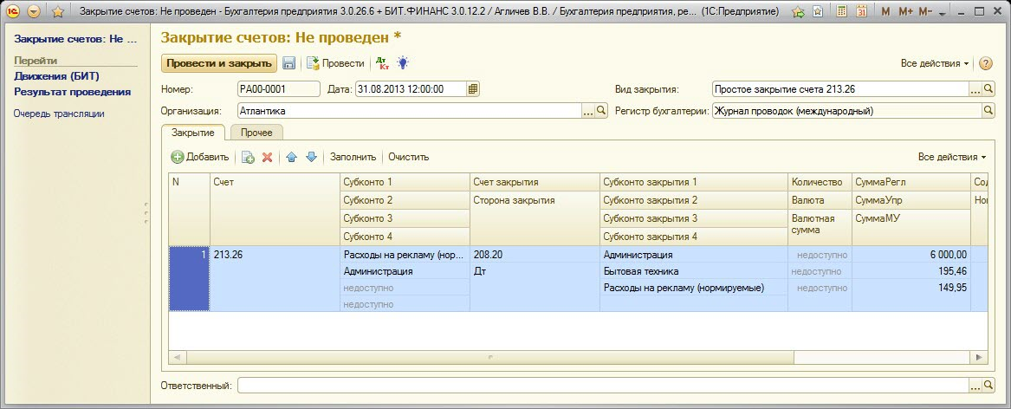Click the help question mark icon
1011x409 pixels.
[x=985, y=63]
